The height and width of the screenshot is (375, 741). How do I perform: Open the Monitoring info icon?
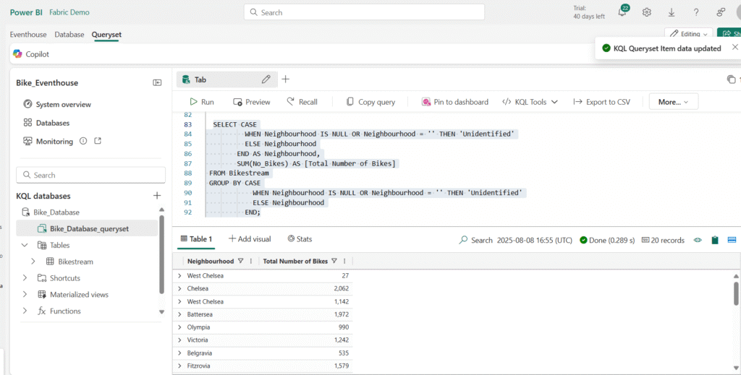pyautogui.click(x=83, y=141)
